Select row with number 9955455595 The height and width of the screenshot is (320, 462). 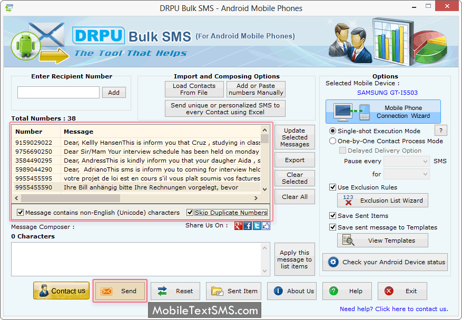coord(136,178)
